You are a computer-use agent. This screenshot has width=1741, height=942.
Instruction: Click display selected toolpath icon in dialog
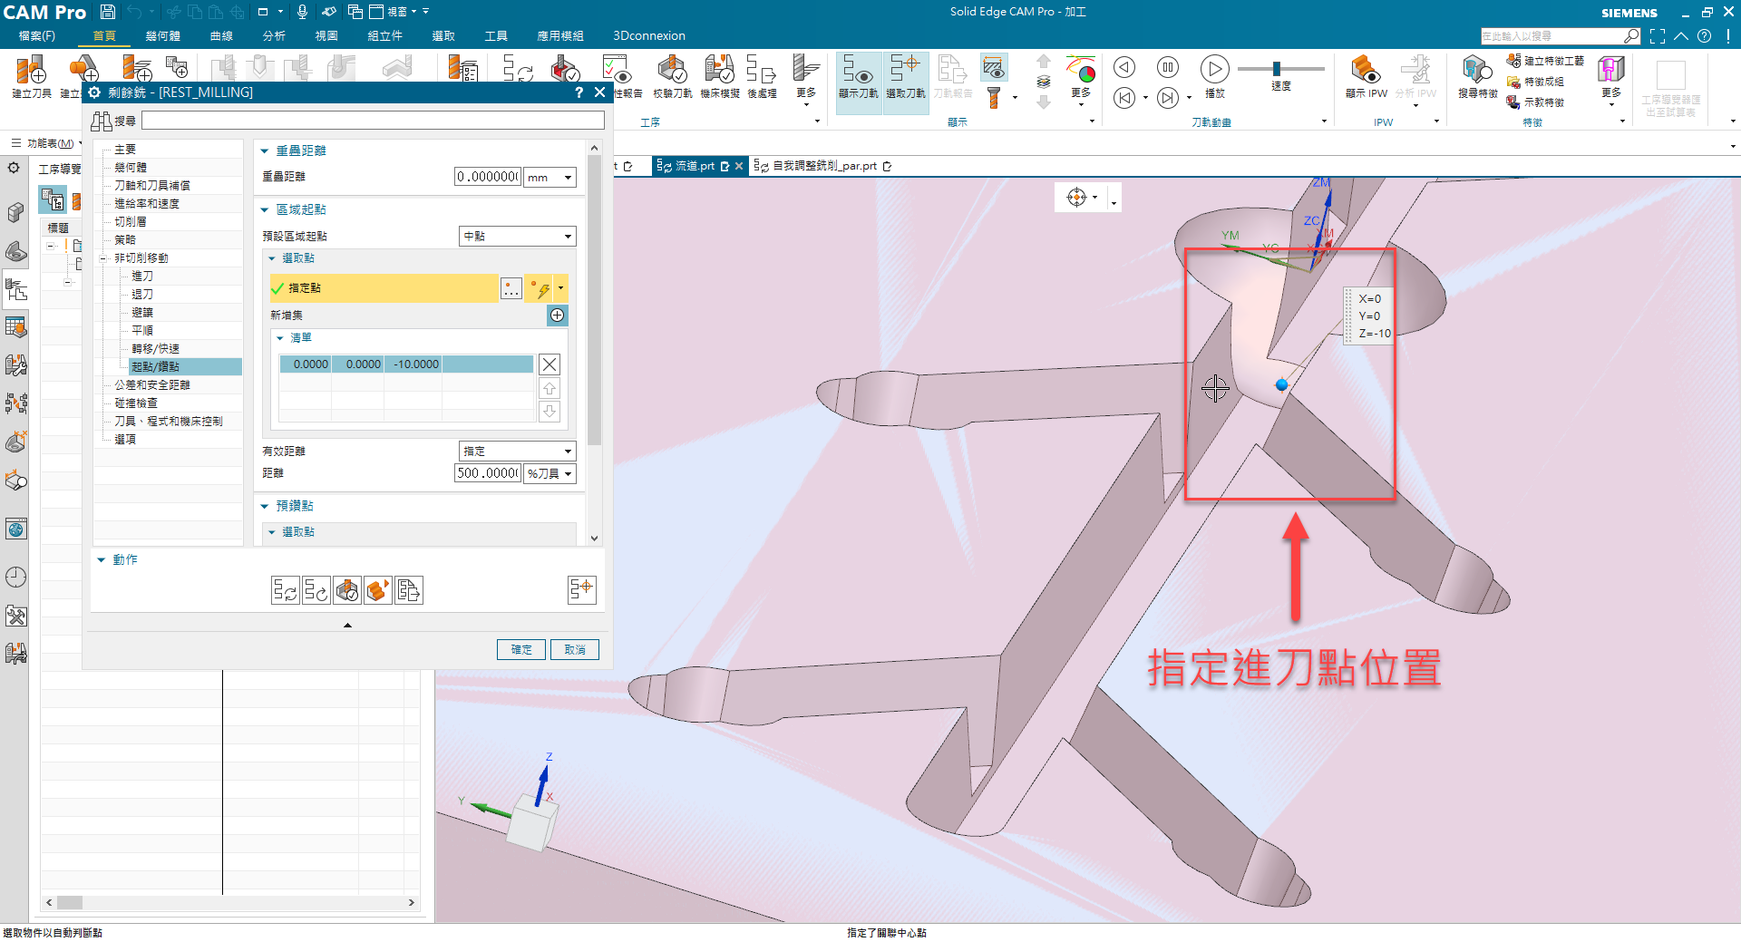tap(581, 590)
